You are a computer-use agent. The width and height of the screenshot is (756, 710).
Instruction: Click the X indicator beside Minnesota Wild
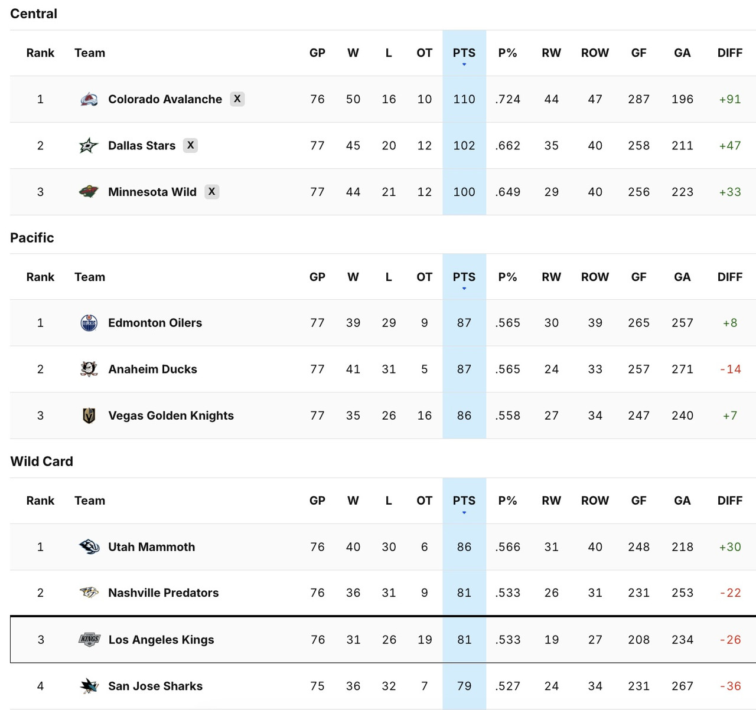point(212,192)
